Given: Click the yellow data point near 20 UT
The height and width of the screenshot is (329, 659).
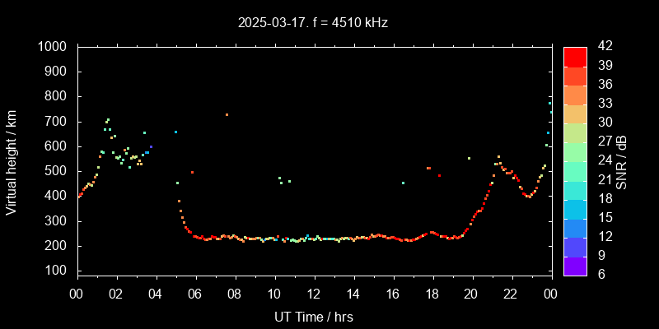Looking at the screenshot, I should (469, 158).
